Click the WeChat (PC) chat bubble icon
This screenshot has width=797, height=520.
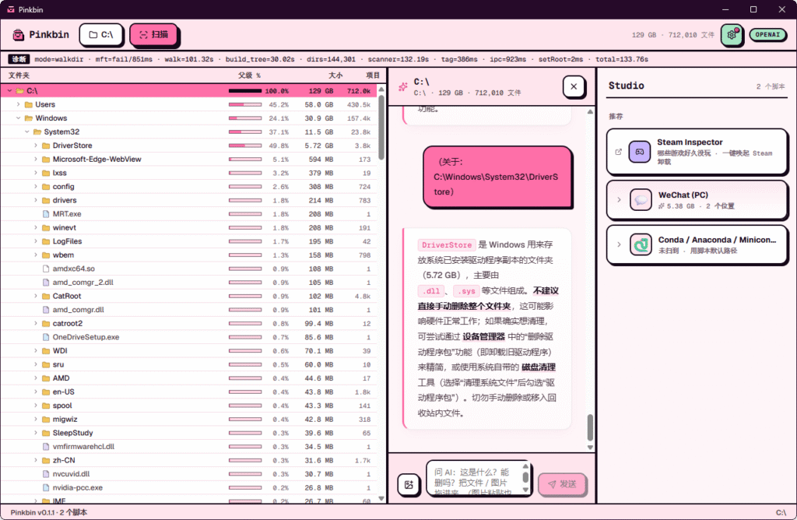click(641, 200)
